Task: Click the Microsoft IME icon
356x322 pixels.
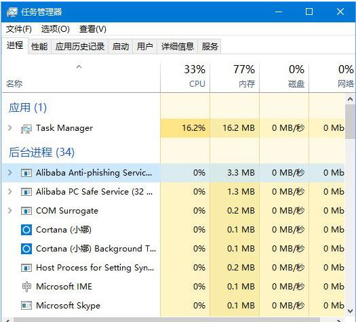Action: click(26, 287)
